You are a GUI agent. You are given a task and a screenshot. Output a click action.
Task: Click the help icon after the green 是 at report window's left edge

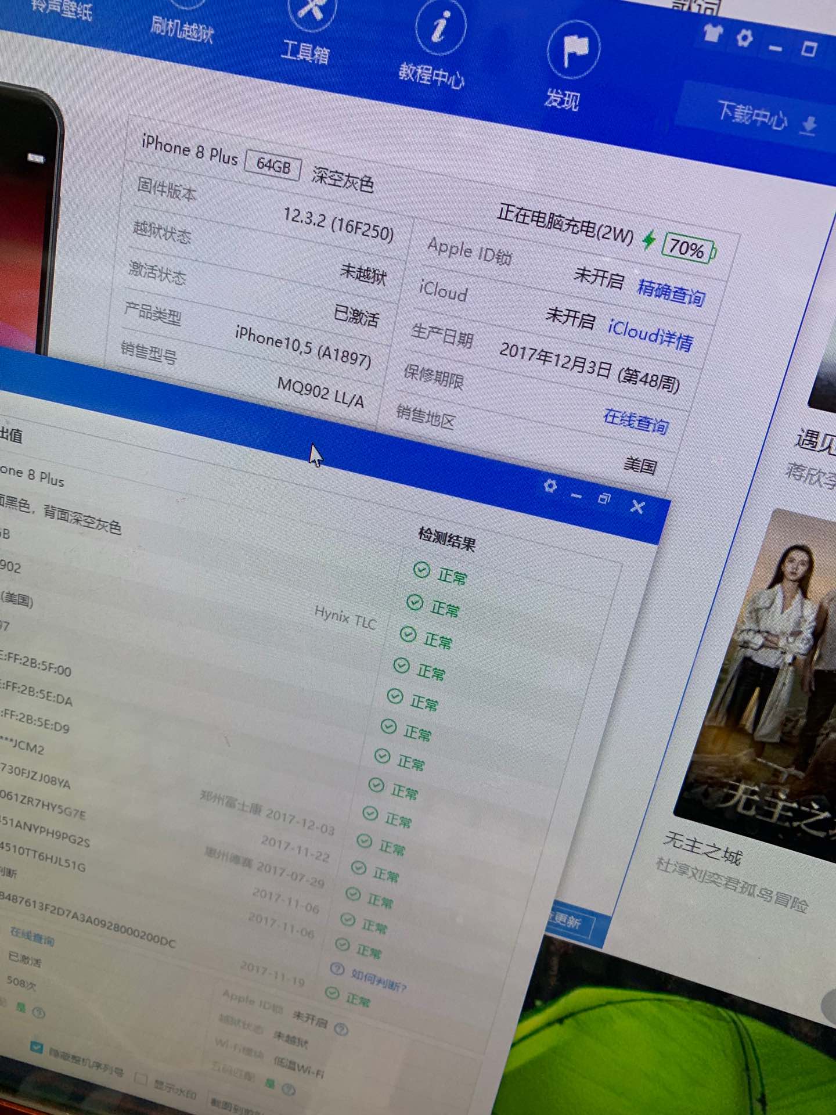pyautogui.click(x=38, y=1013)
